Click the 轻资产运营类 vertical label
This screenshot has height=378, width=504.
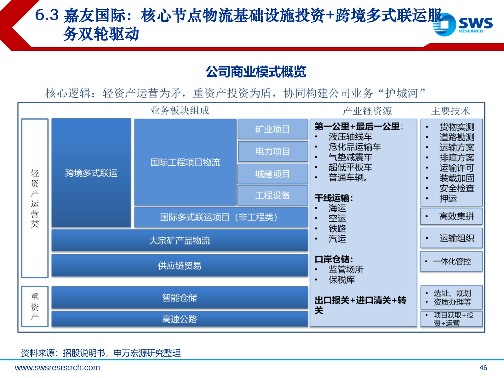pyautogui.click(x=35, y=198)
